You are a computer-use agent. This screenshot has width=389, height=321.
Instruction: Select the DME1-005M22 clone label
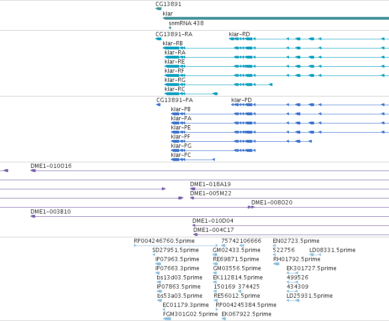(211, 193)
